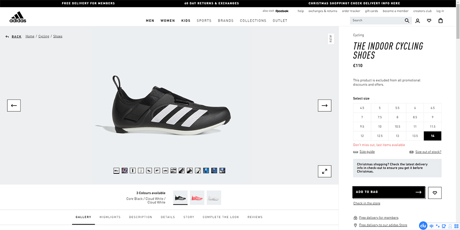Switch to the REVIEWS tab
The height and width of the screenshot is (230, 460).
click(255, 217)
